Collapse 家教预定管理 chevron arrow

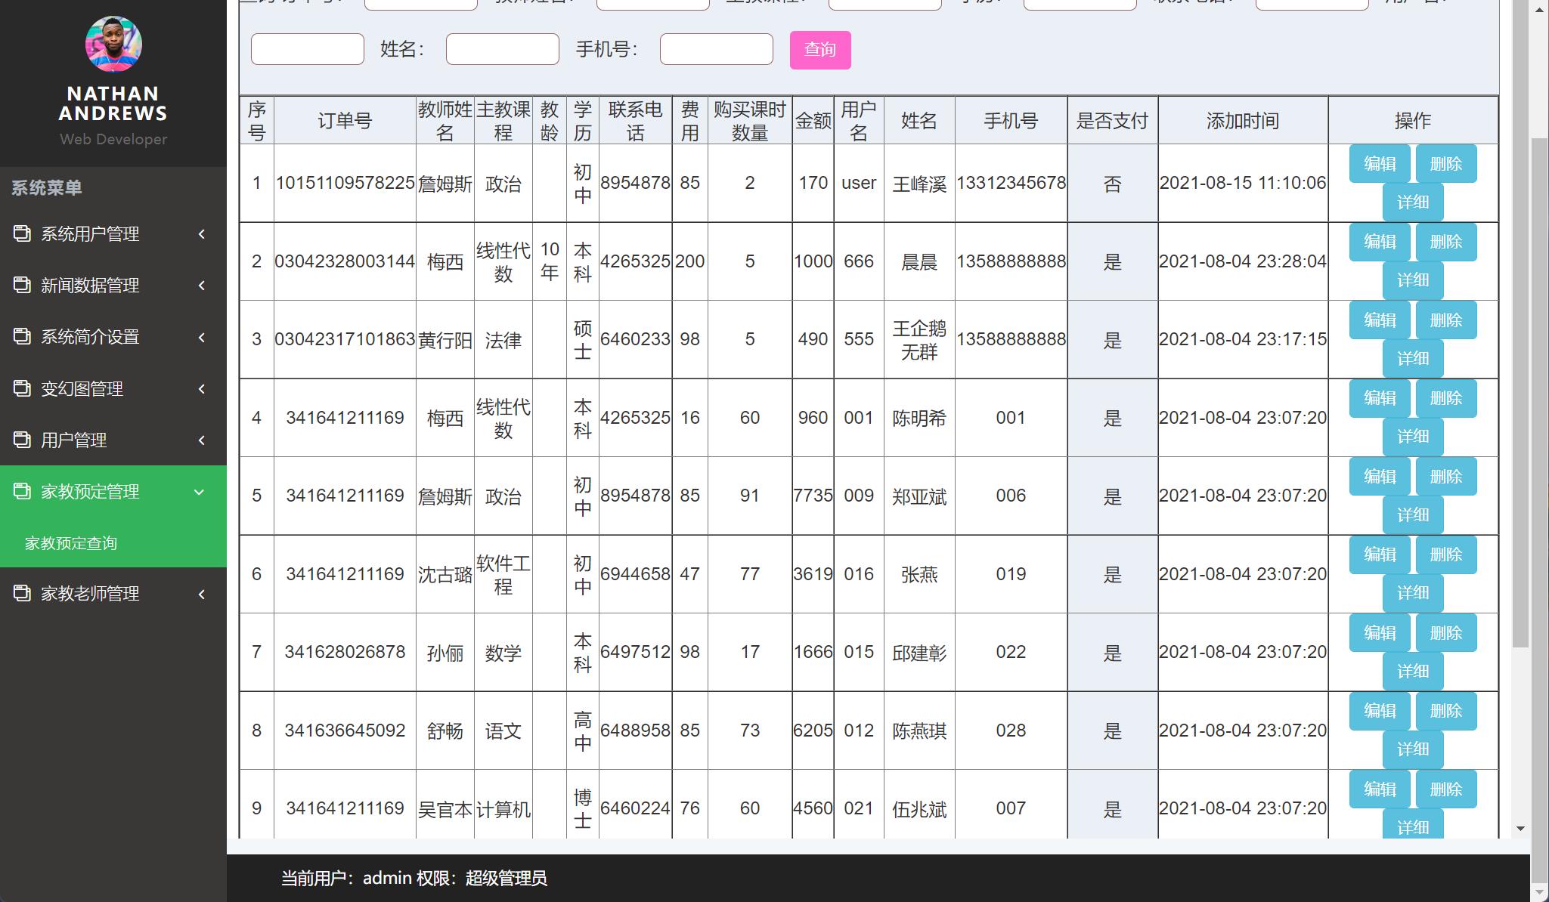[x=200, y=492]
